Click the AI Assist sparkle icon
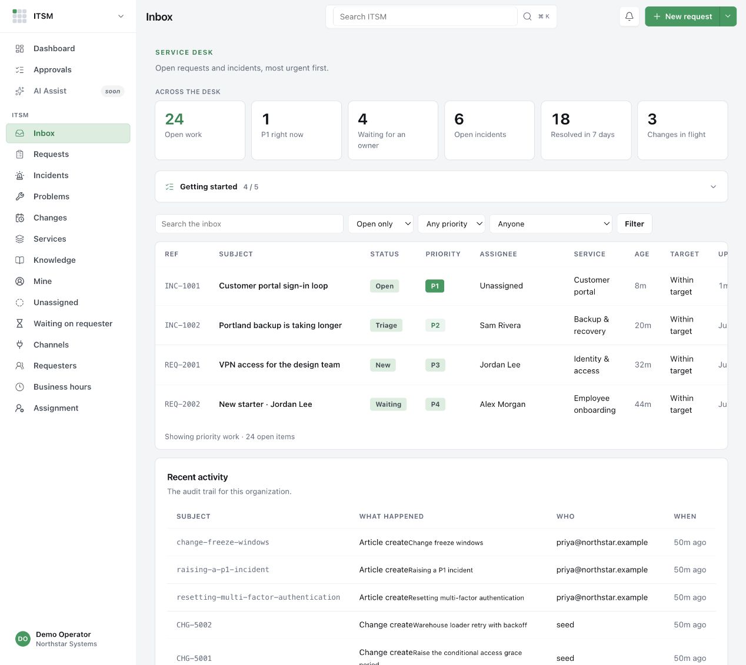The width and height of the screenshot is (746, 665). click(19, 91)
